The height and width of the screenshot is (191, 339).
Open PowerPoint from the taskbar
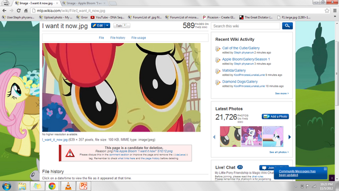pyautogui.click(x=83, y=186)
